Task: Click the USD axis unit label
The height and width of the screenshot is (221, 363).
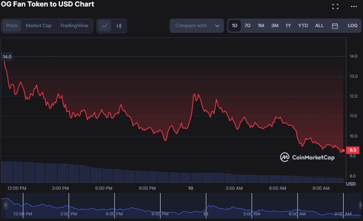Action: (351, 184)
